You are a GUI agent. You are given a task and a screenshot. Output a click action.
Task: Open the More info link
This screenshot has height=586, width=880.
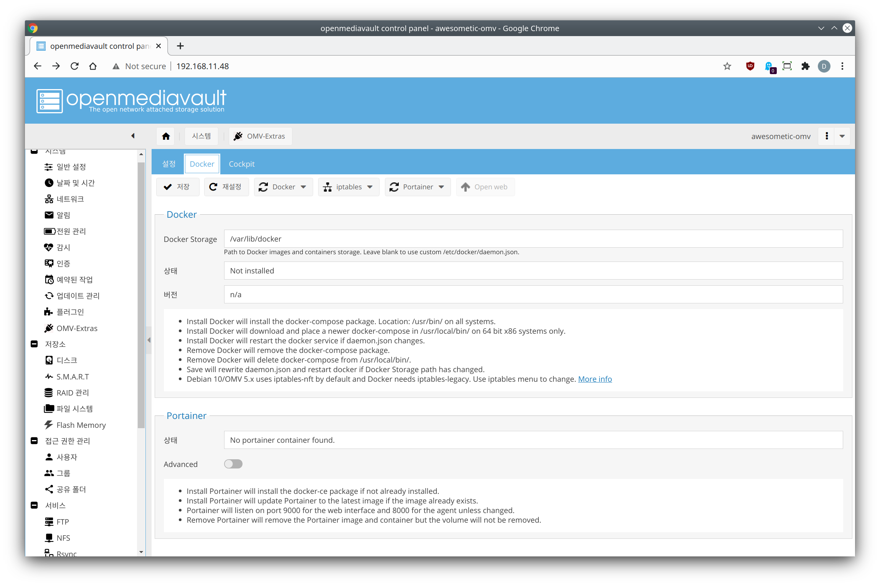pyautogui.click(x=595, y=379)
